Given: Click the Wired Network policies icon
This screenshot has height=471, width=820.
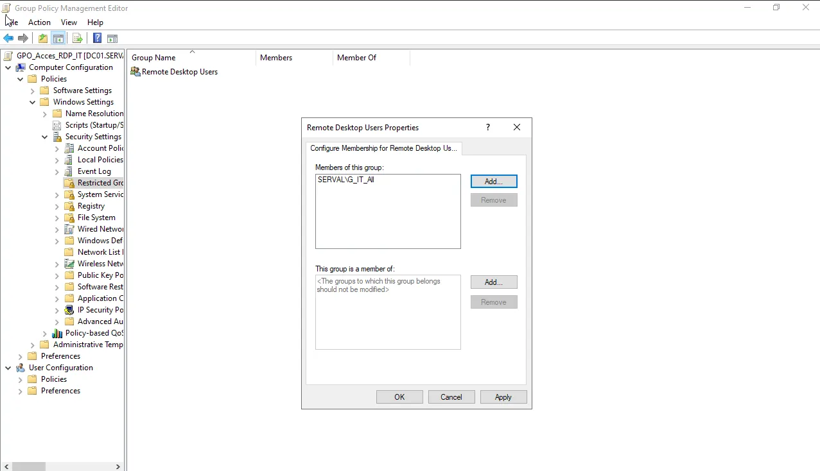Looking at the screenshot, I should pos(70,229).
